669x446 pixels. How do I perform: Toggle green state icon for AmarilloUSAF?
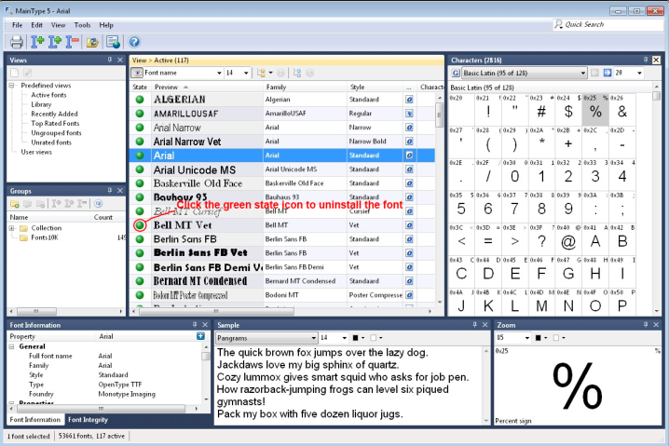[140, 114]
